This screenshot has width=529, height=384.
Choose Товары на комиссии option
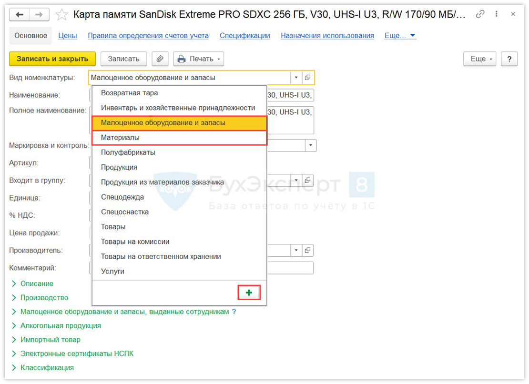[179, 242]
